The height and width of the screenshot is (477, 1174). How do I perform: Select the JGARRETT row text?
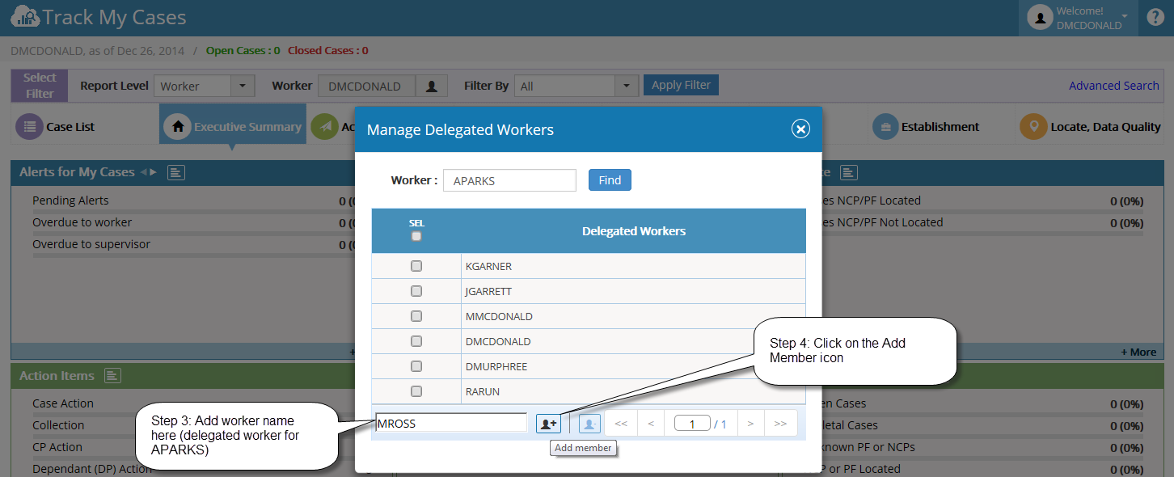pos(488,291)
